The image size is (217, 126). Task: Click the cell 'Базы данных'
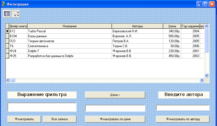pyautogui.click(x=70, y=36)
